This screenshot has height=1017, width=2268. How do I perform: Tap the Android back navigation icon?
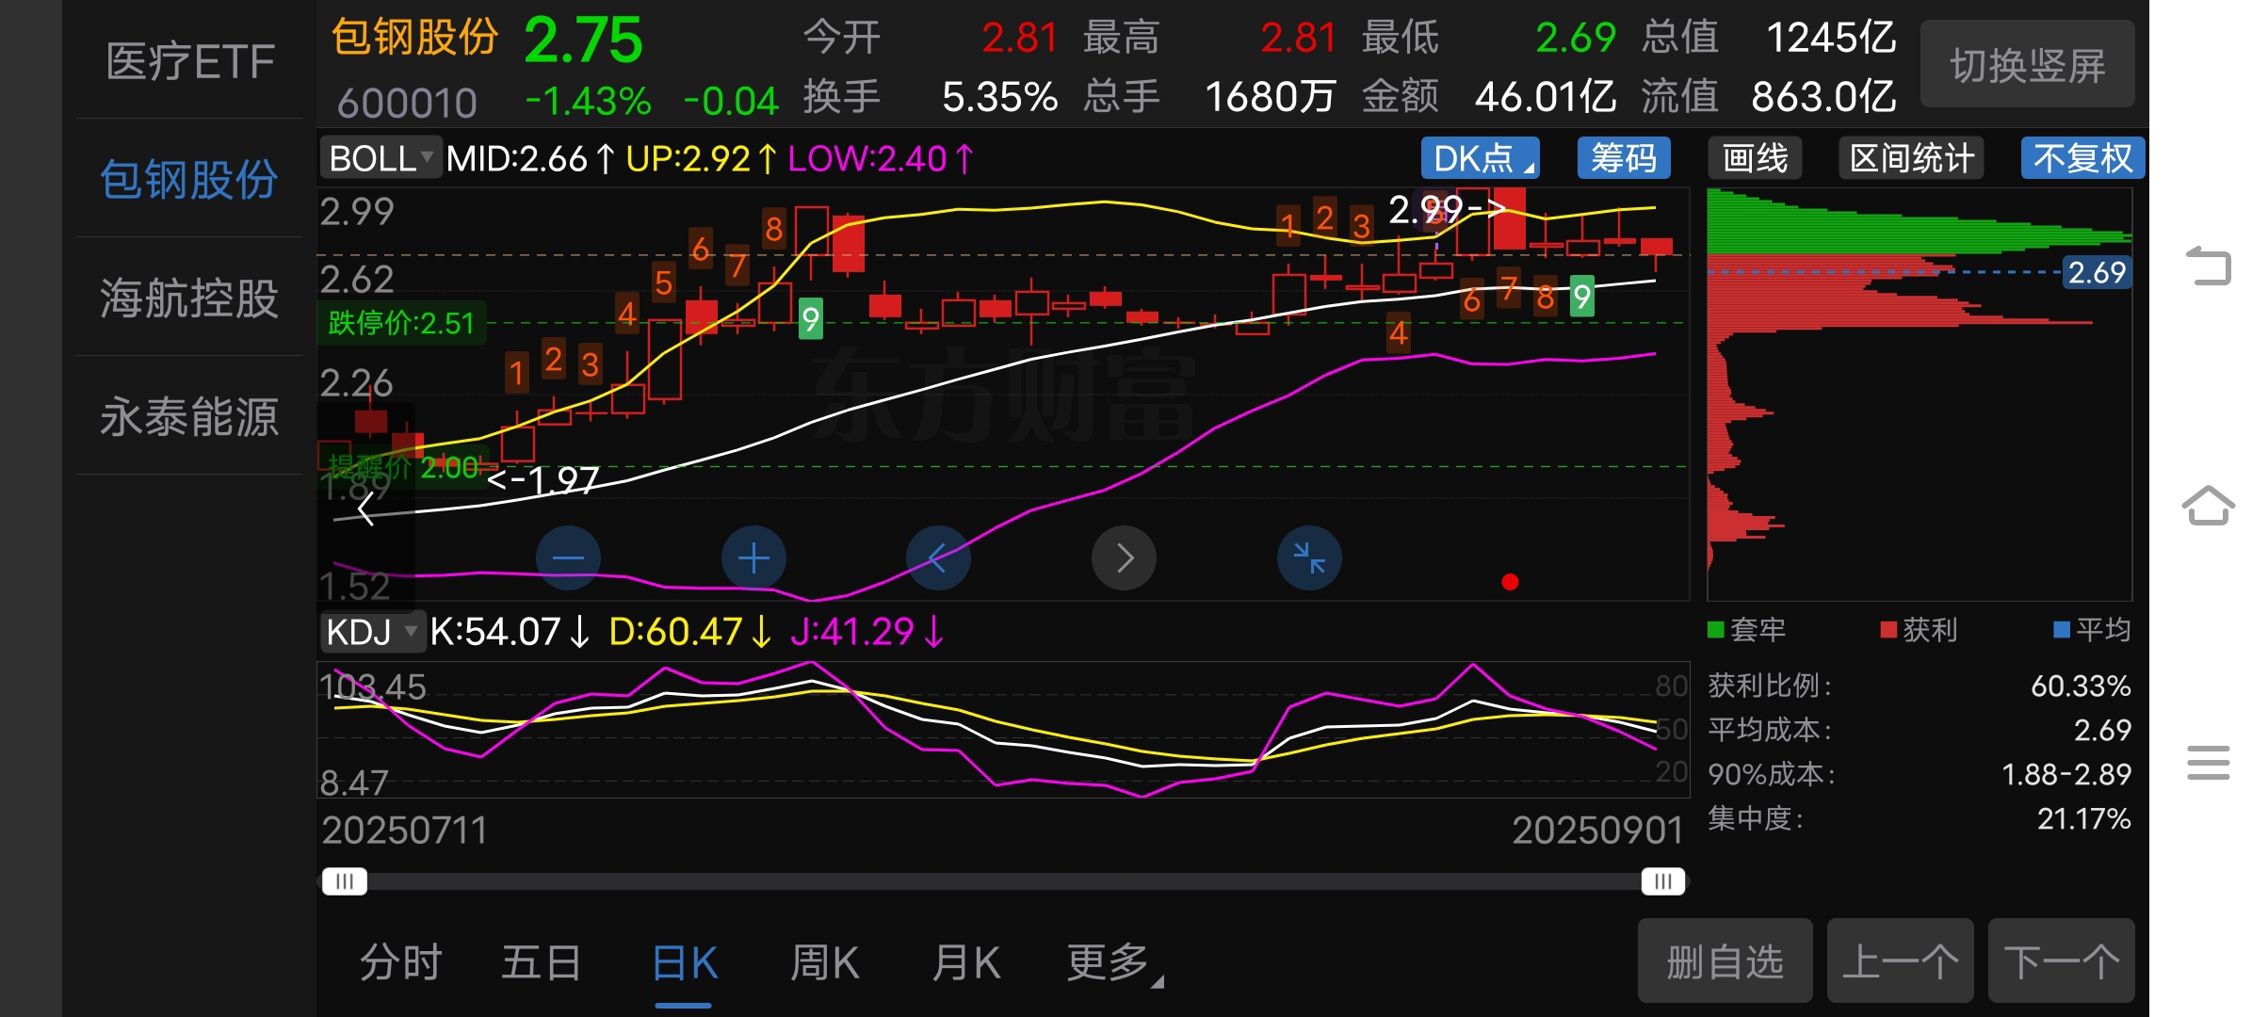click(x=2209, y=265)
